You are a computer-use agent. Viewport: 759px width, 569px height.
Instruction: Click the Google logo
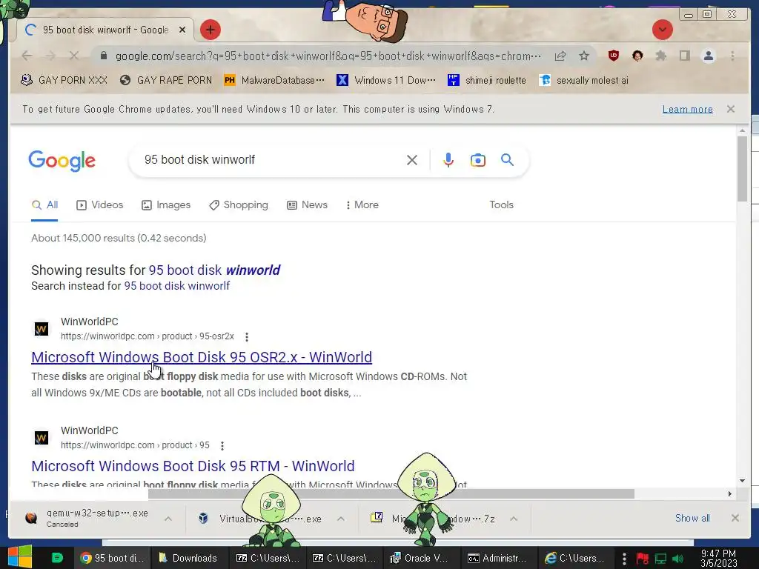pyautogui.click(x=62, y=160)
